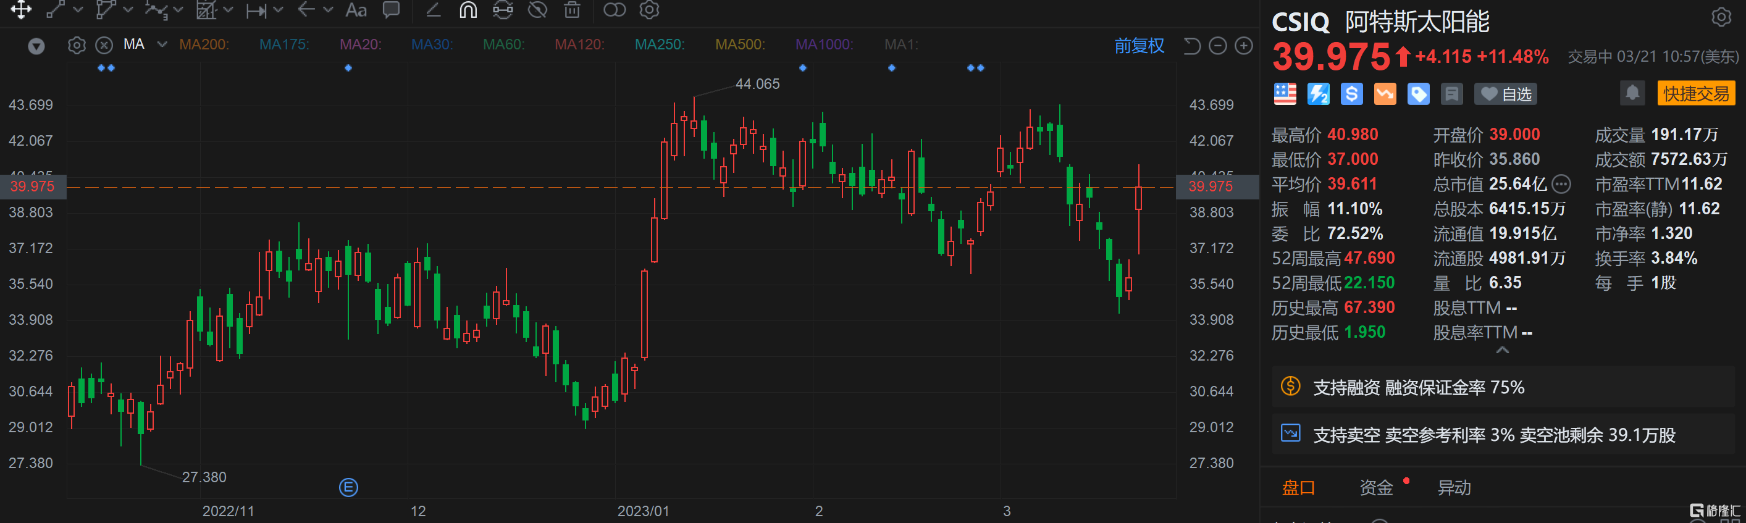Screen dimensions: 1746x523
Task: Select the polygon shape drawing tool
Action: (x=106, y=9)
